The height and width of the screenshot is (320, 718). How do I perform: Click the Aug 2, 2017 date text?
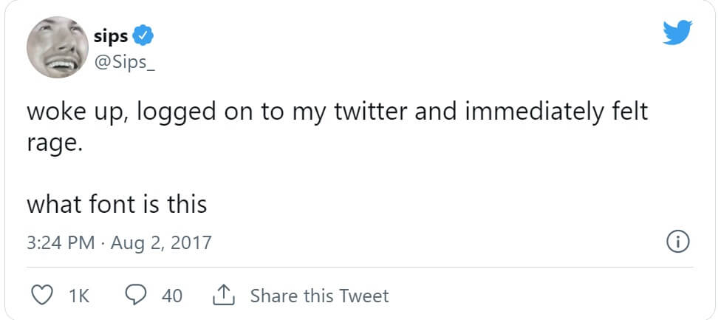coord(160,242)
